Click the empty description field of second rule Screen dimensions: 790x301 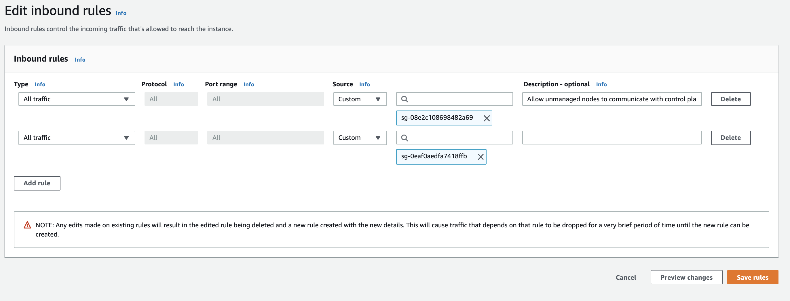(612, 138)
